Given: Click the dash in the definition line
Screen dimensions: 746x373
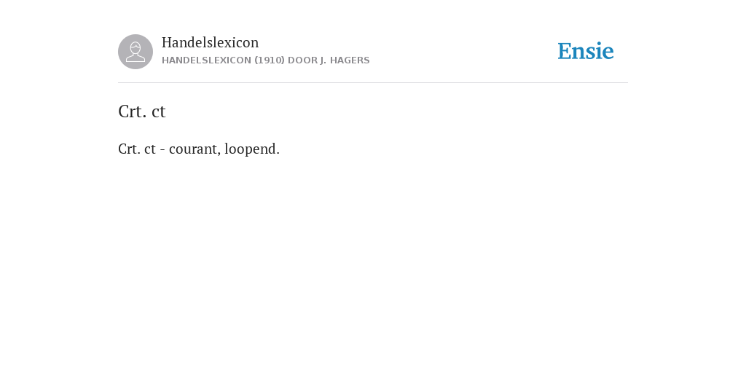Looking at the screenshot, I should (x=162, y=150).
